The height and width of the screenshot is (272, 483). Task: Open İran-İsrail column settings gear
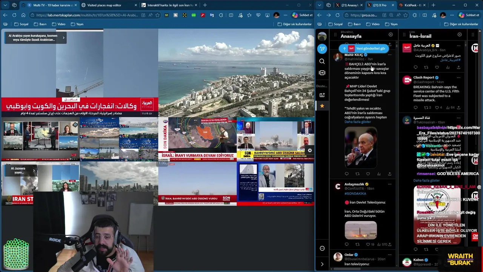pyautogui.click(x=460, y=35)
